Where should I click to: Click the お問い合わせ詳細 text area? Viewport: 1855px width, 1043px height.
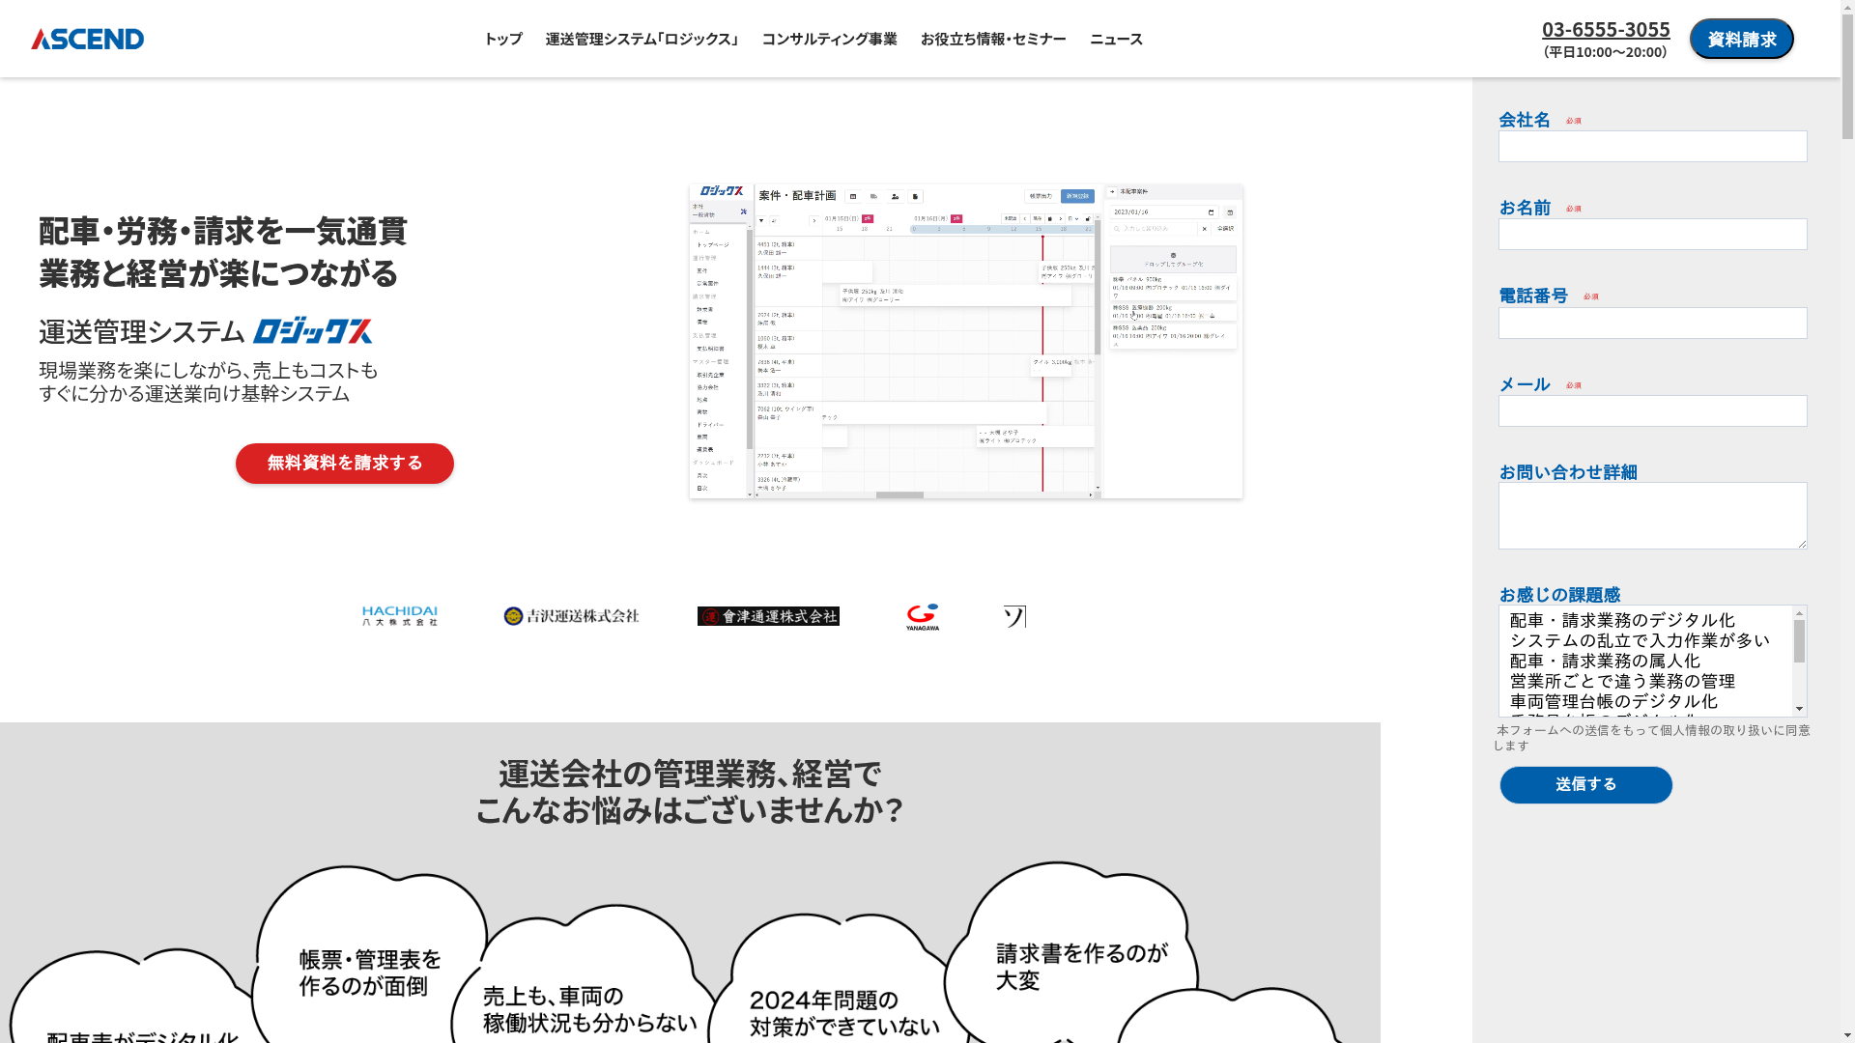1652,516
